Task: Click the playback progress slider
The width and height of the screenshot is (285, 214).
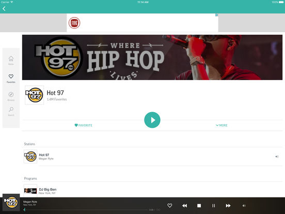Action: pos(86,210)
